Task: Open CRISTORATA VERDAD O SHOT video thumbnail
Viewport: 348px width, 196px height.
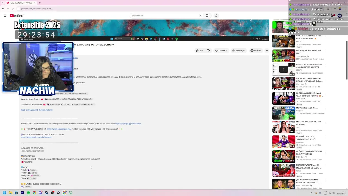Action: 284,41
